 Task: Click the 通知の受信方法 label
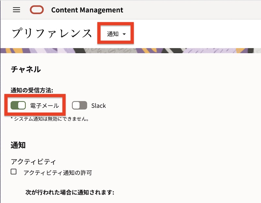point(32,90)
